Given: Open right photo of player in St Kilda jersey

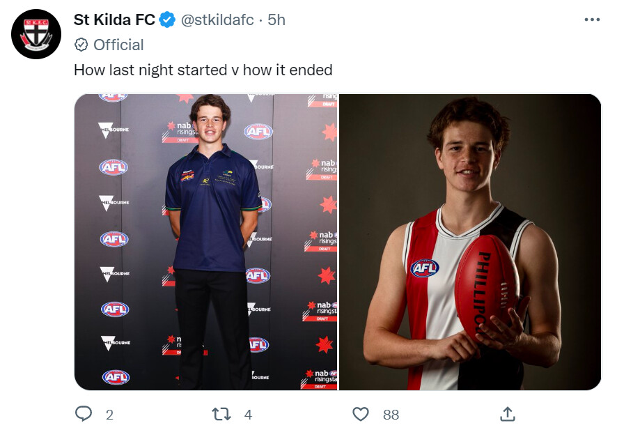Looking at the screenshot, I should (x=470, y=242).
